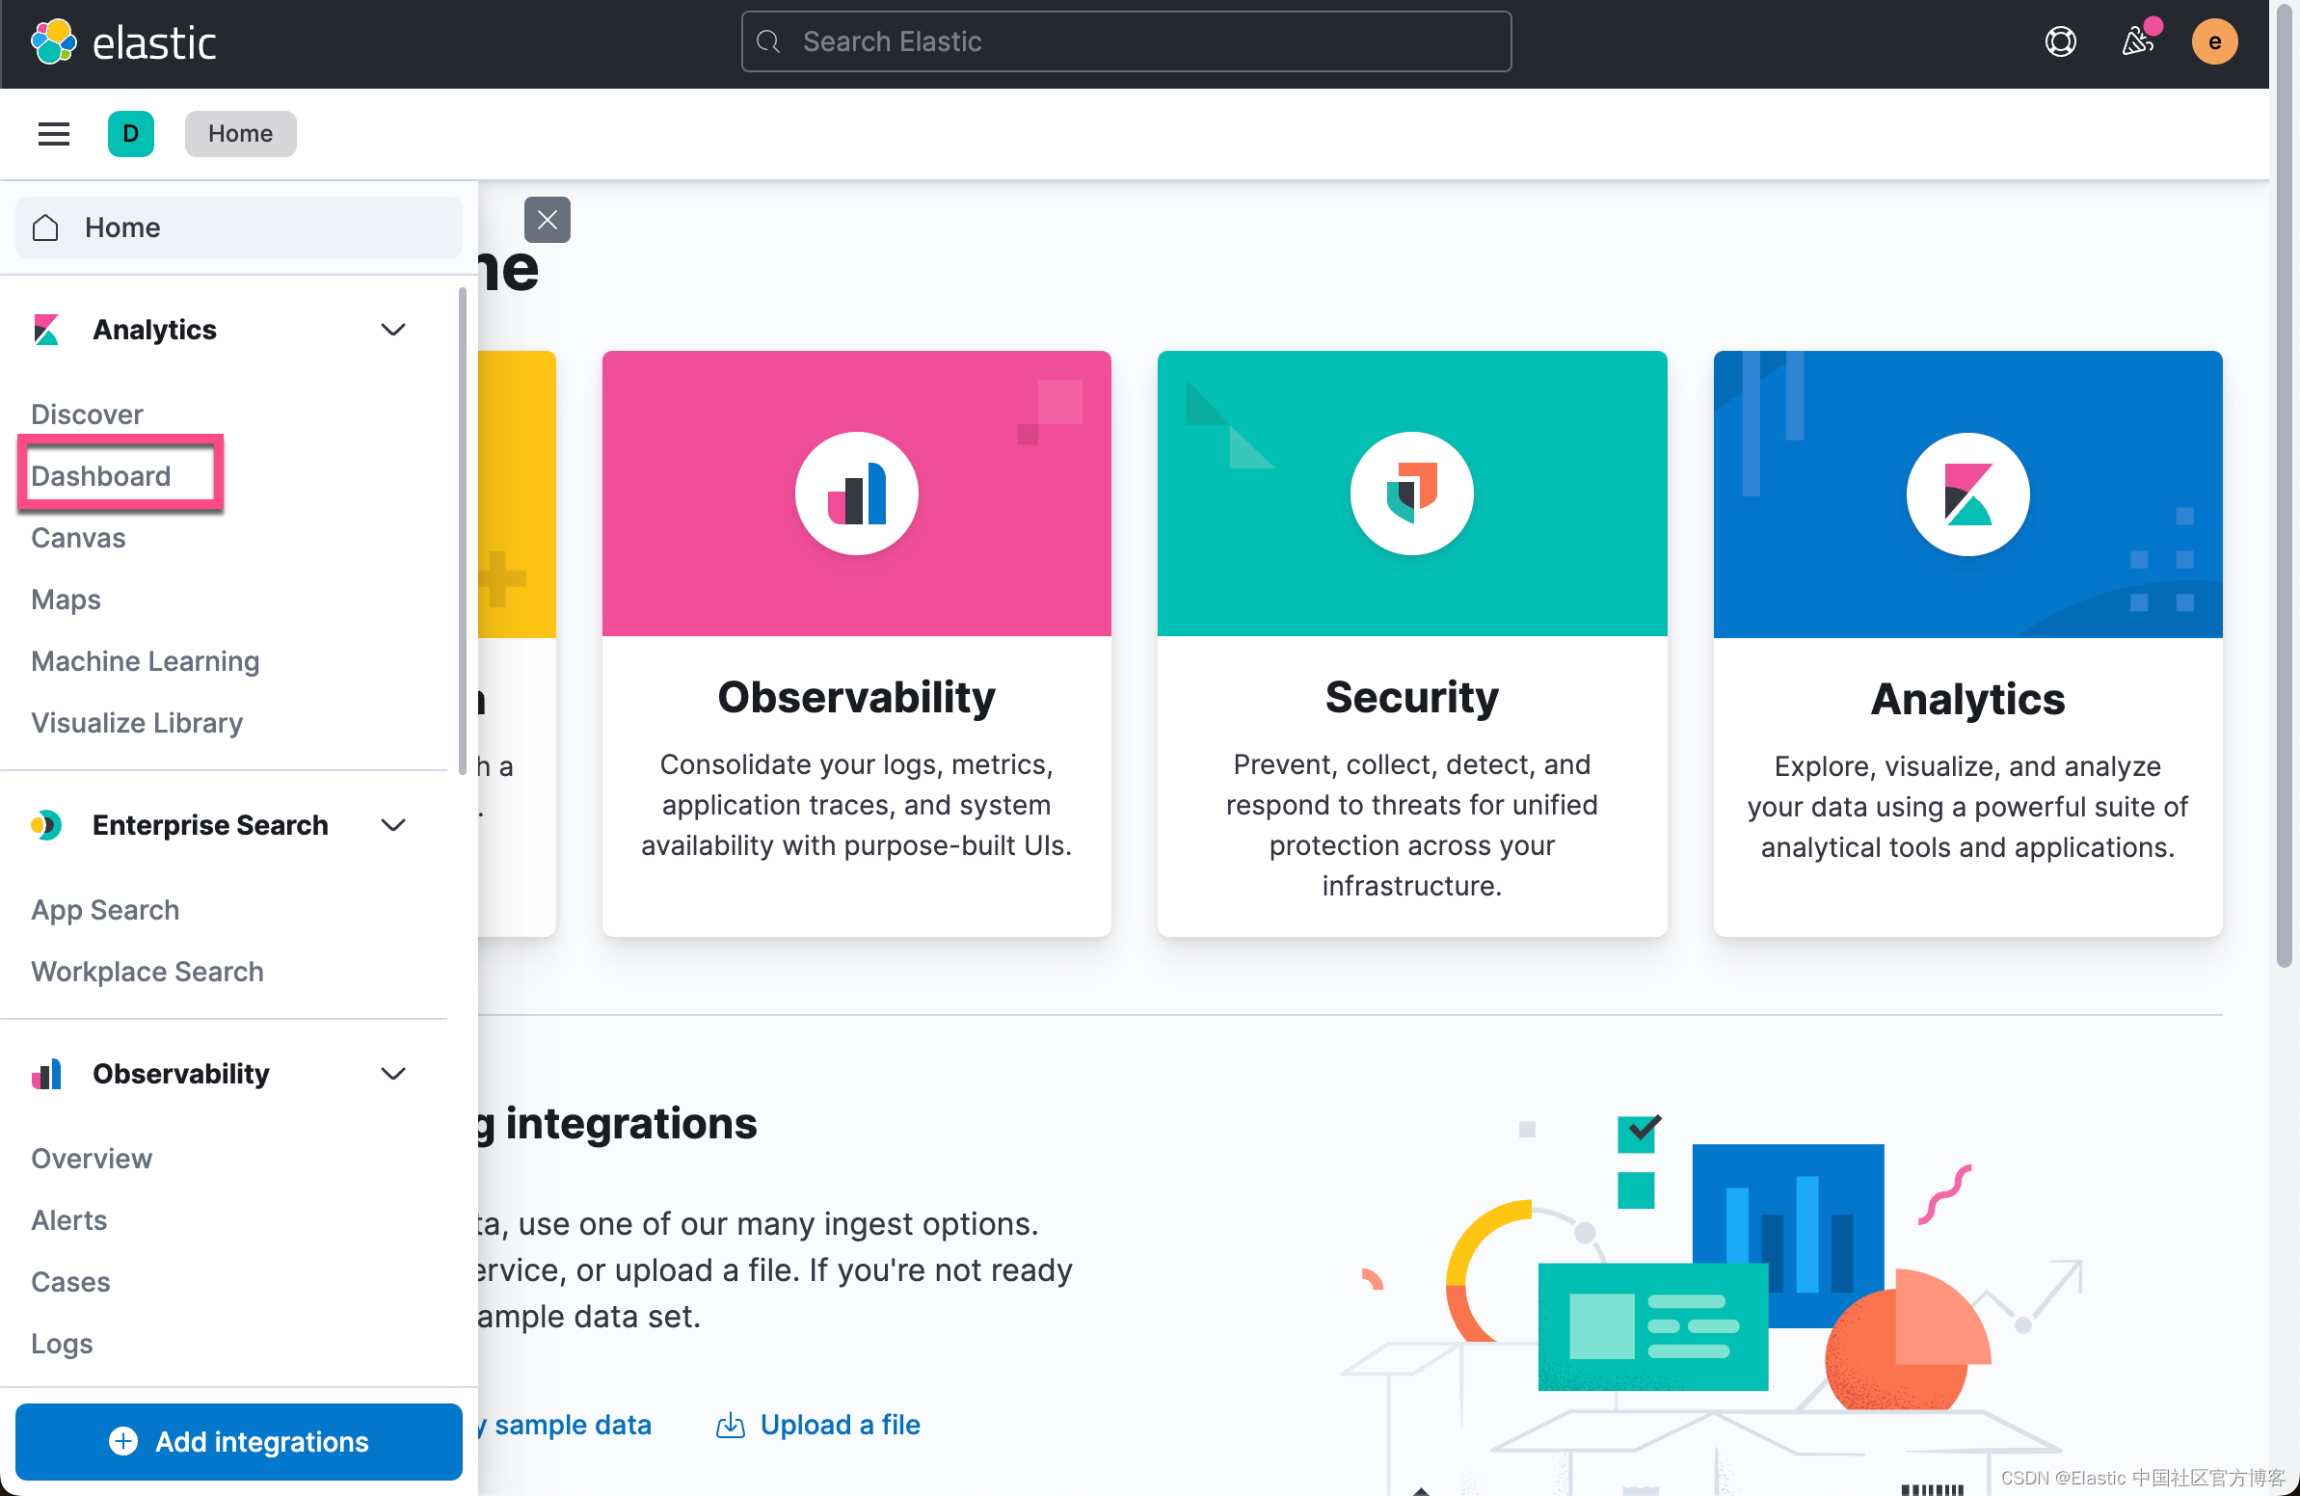The width and height of the screenshot is (2300, 1496).
Task: Open the help menu lifebuoy icon
Action: coord(2059,41)
